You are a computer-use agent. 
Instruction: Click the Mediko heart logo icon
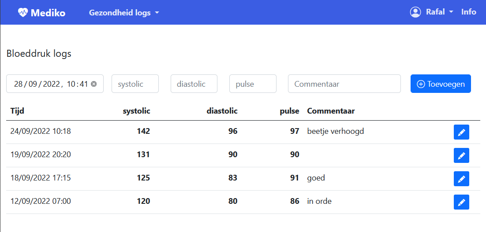point(22,13)
